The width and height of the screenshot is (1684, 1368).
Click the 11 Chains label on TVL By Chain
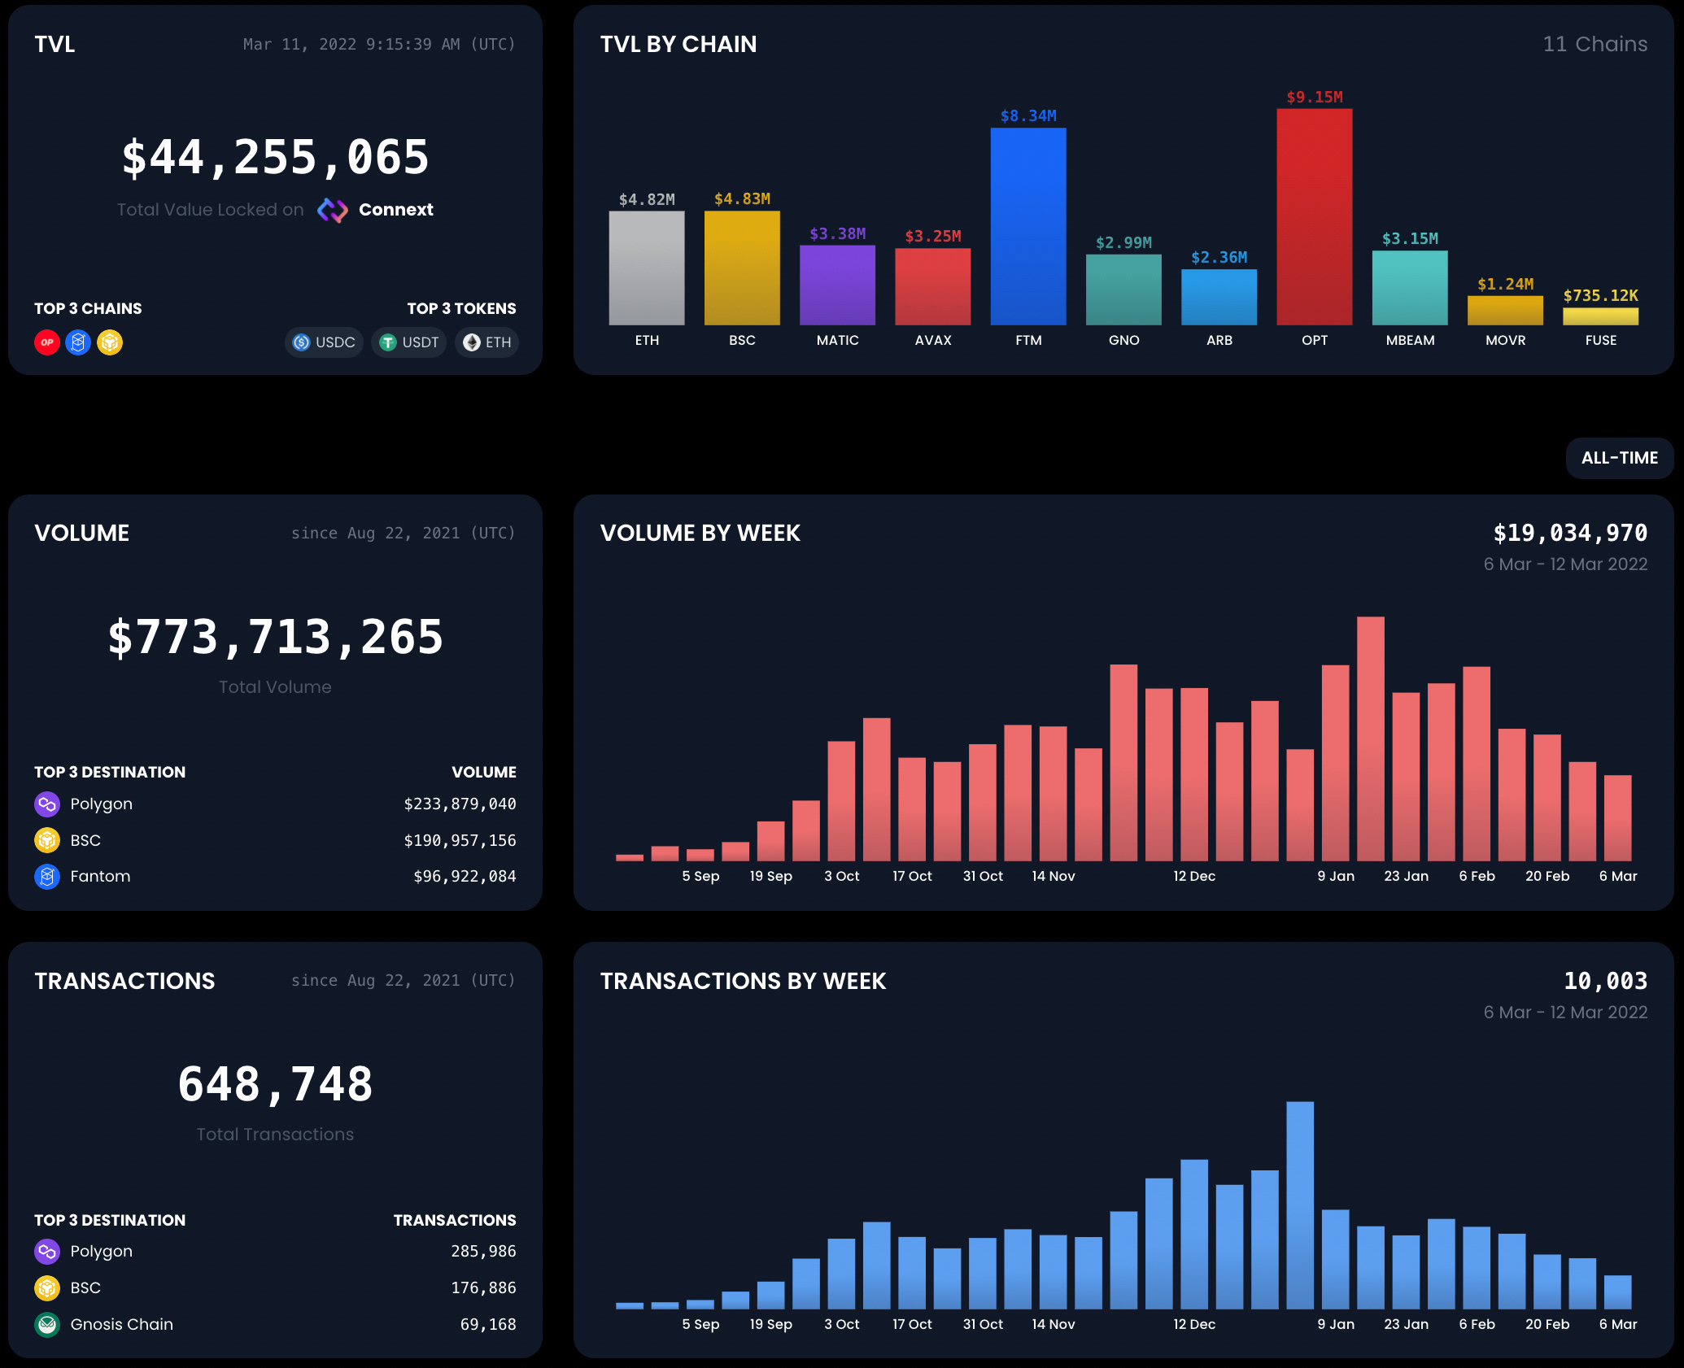point(1595,44)
